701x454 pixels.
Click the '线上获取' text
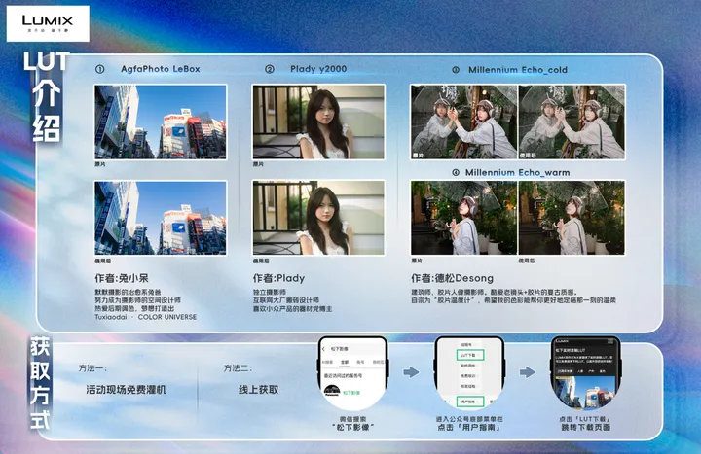coord(258,389)
